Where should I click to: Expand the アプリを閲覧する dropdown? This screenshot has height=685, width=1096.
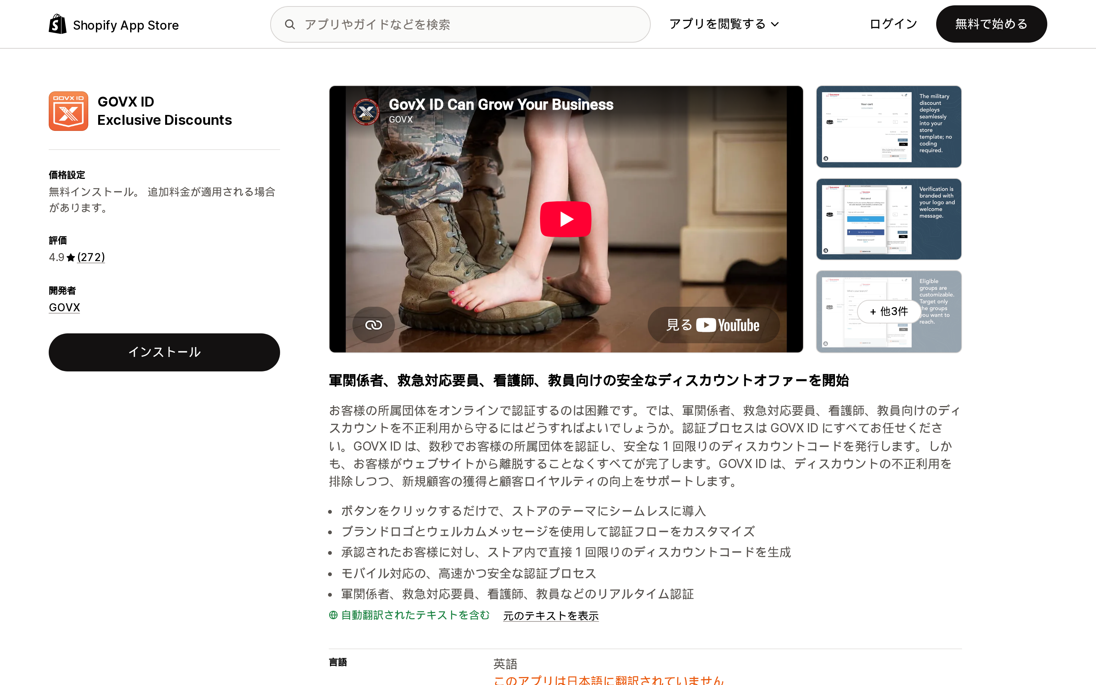pos(724,24)
